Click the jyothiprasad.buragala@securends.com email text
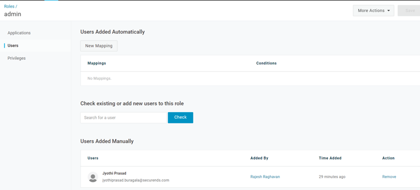Image resolution: width=420 pixels, height=190 pixels. pos(136,180)
